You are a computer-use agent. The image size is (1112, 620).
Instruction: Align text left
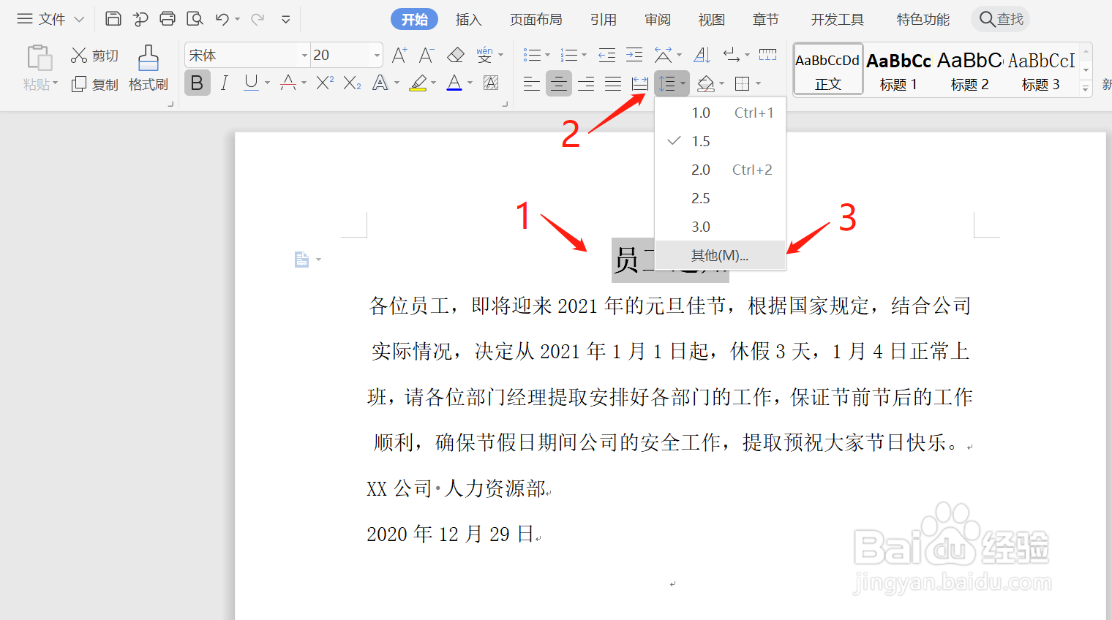point(532,84)
